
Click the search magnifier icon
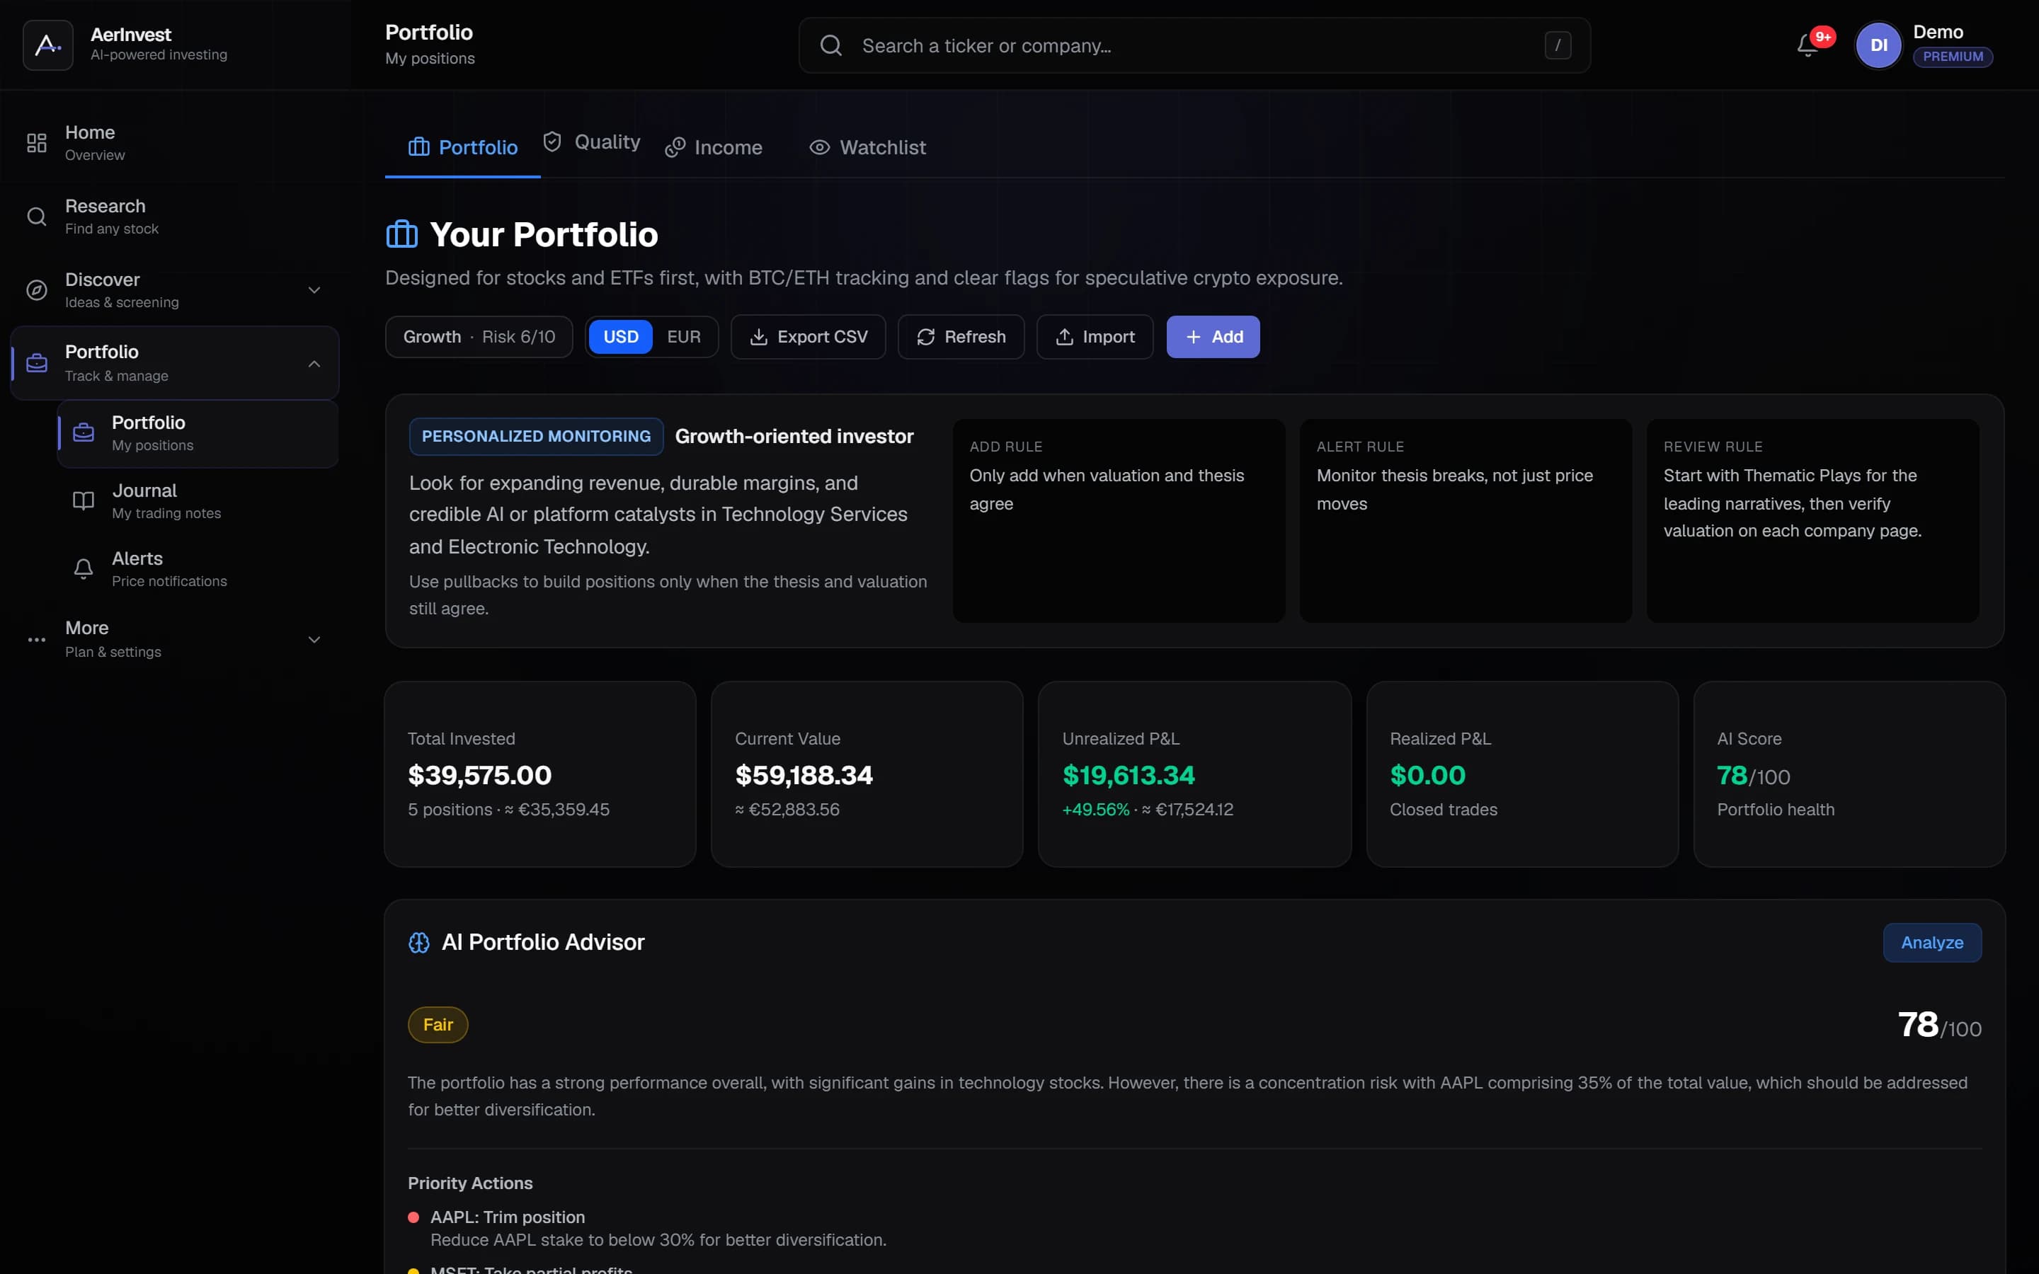pyautogui.click(x=830, y=45)
